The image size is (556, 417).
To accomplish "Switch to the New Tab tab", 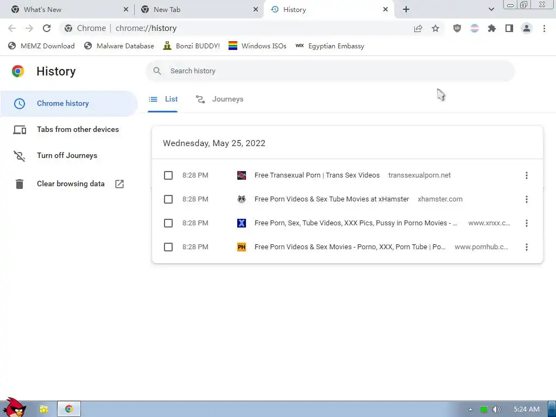I will [199, 10].
